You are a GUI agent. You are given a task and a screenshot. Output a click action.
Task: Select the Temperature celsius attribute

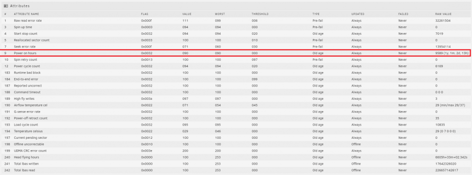(x=28, y=131)
